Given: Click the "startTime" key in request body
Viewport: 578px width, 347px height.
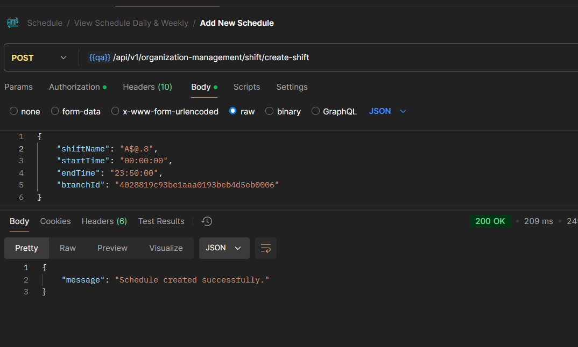Looking at the screenshot, I should 83,161.
